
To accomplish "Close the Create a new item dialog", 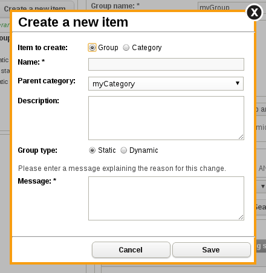I will coord(255,13).
